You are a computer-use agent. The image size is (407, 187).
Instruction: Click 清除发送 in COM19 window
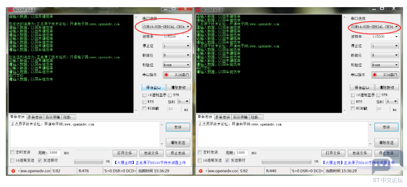click(x=178, y=142)
